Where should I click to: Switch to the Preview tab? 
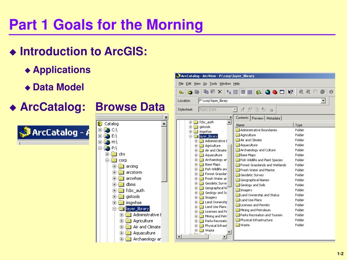[258, 118]
